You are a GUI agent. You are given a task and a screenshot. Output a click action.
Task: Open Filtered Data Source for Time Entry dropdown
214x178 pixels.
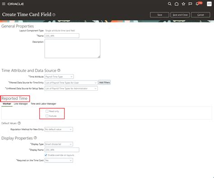point(71,83)
